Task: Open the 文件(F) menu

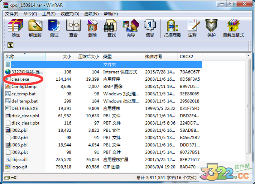Action: coord(12,14)
